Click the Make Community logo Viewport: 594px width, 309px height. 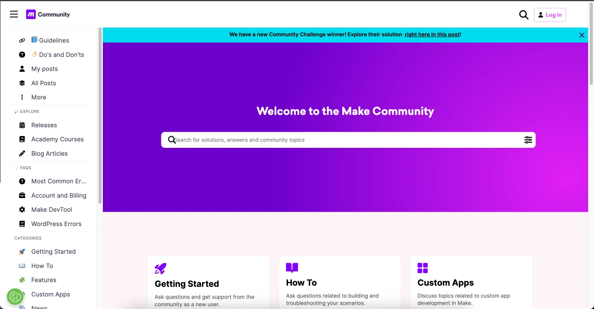(48, 15)
